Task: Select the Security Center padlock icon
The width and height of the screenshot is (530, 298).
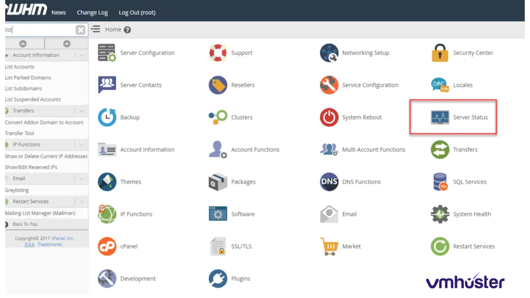Action: coord(439,52)
